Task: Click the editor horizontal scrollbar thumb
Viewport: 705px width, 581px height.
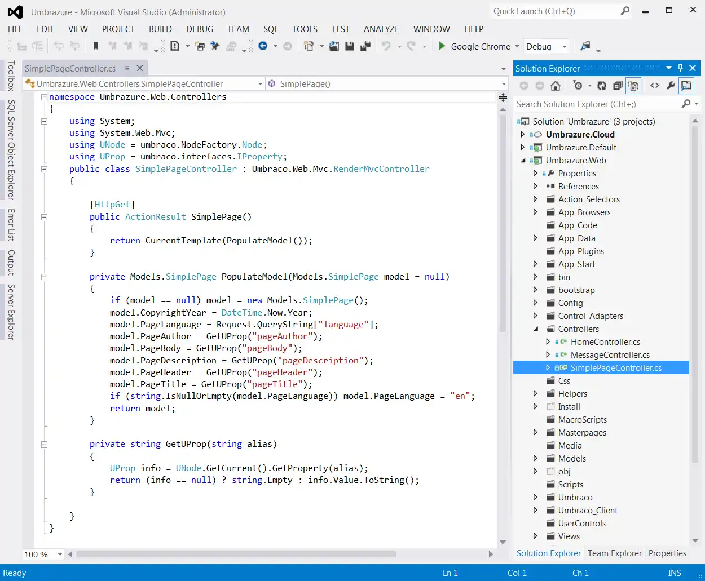Action: coord(236,555)
